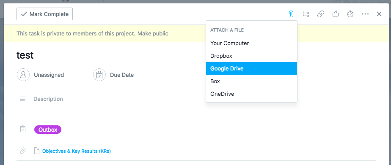The width and height of the screenshot is (391, 165).
Task: Copy task link via chain icon
Action: [321, 14]
